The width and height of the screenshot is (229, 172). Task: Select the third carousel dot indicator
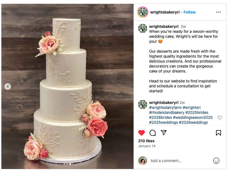(70, 164)
